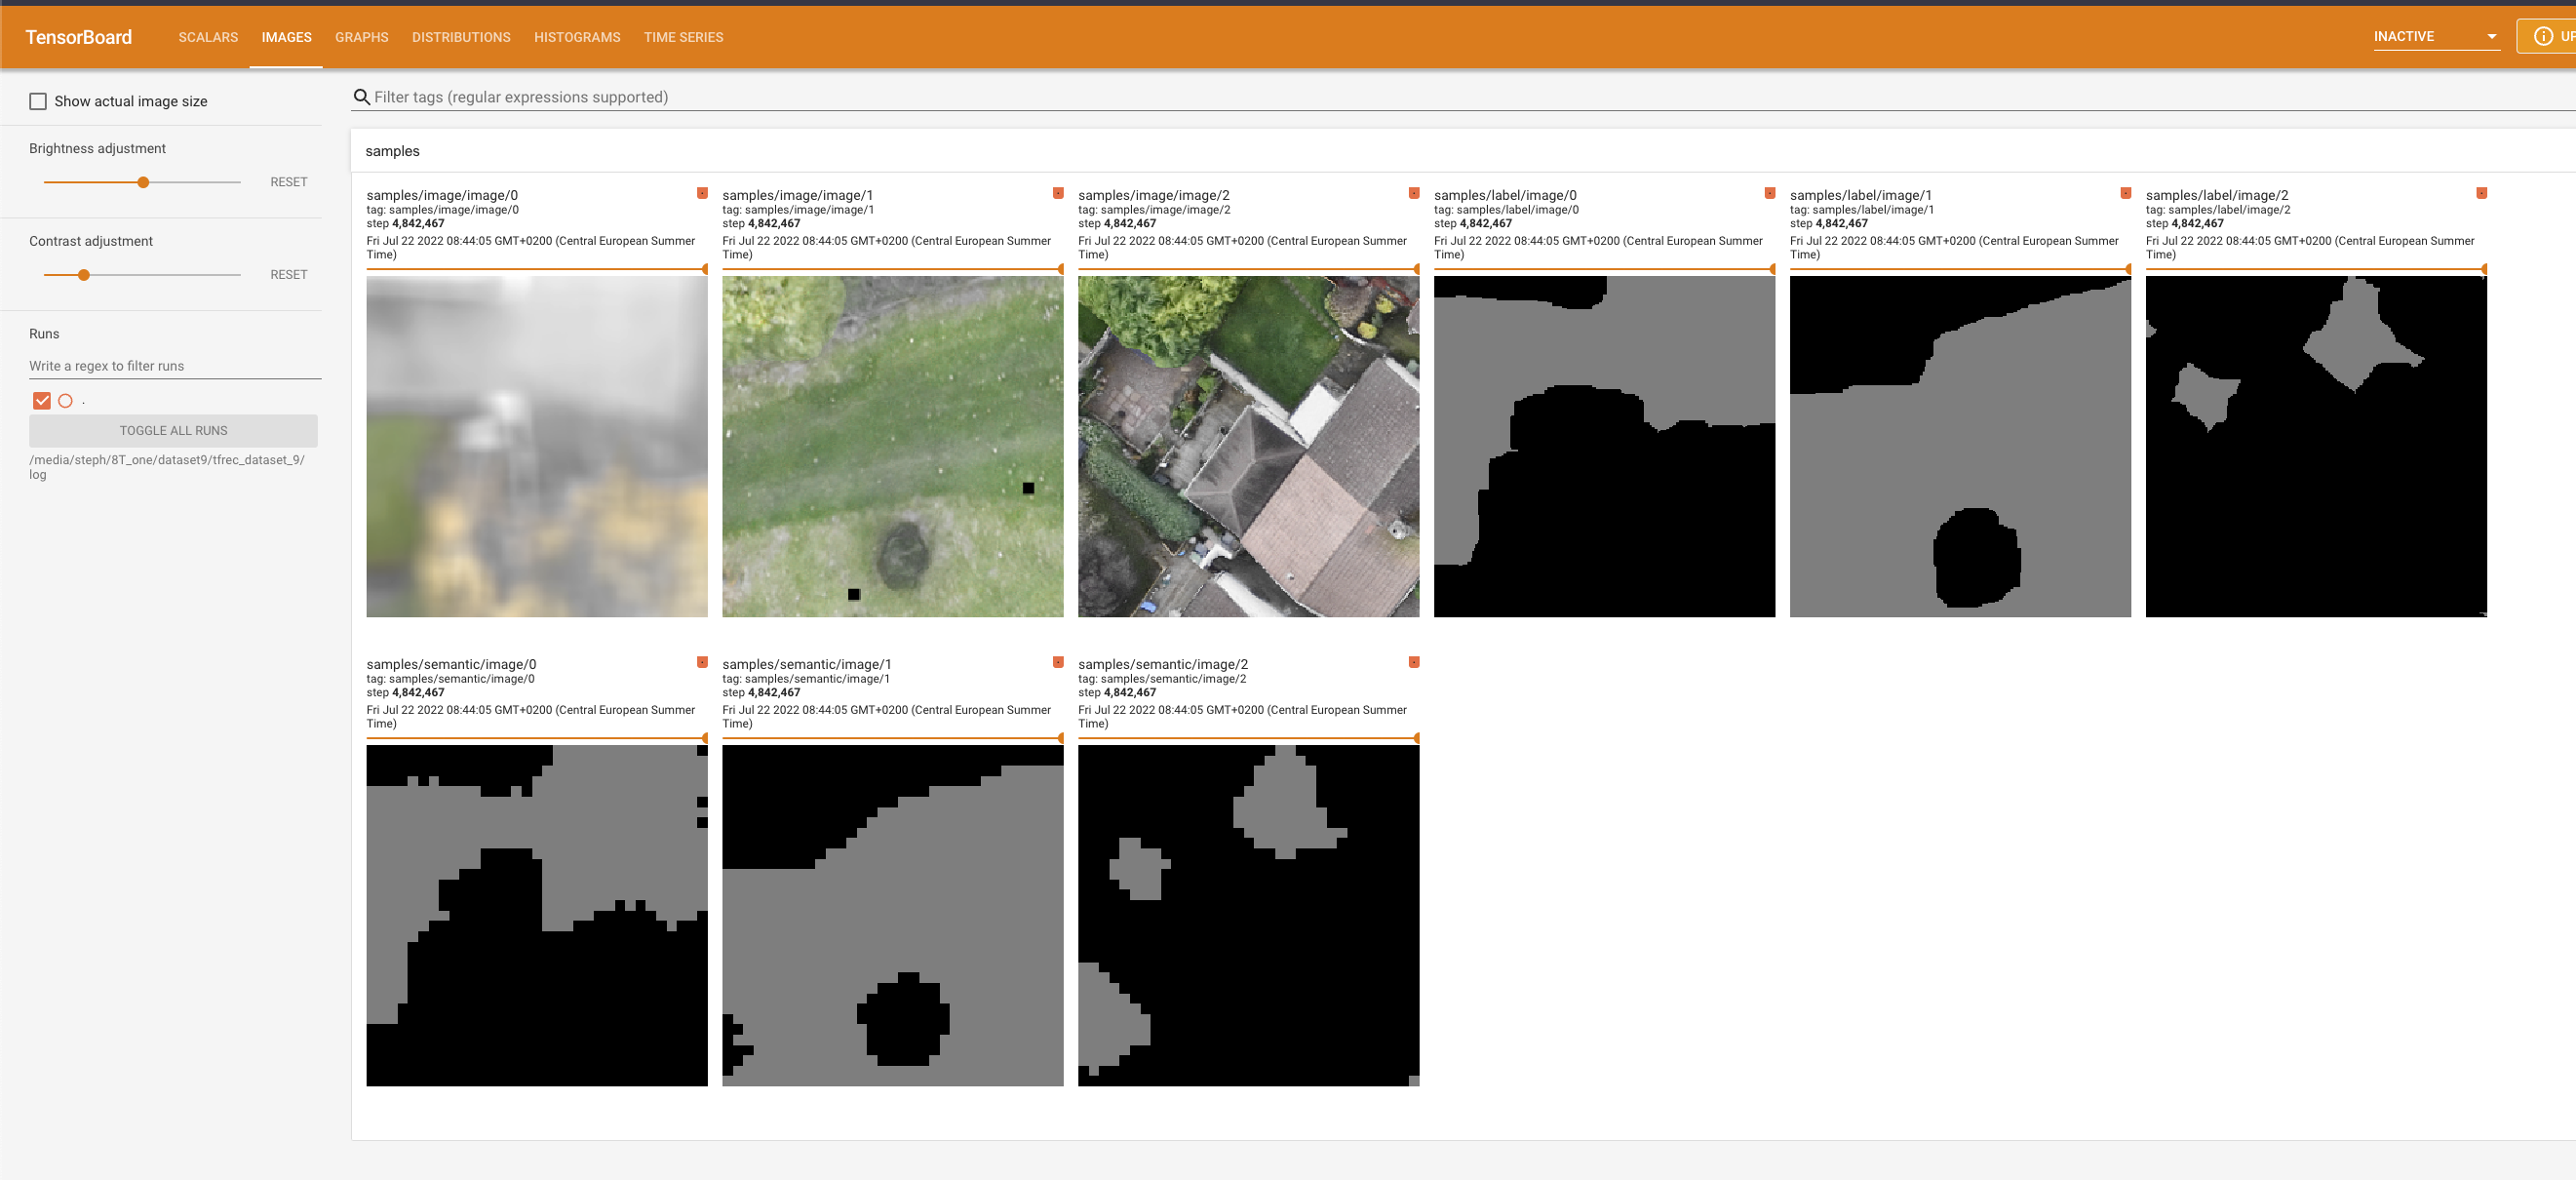Click run color icon on samples/image/image/0 card
Image resolution: width=2576 pixels, height=1180 pixels.
click(x=702, y=193)
